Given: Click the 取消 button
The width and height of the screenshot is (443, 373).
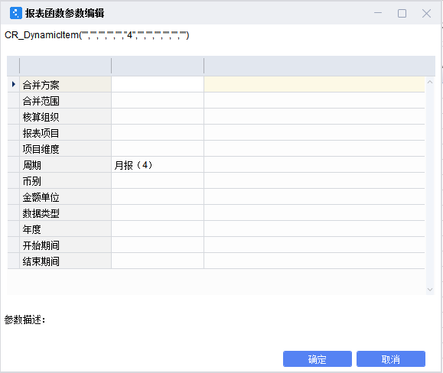Looking at the screenshot, I should [391, 359].
